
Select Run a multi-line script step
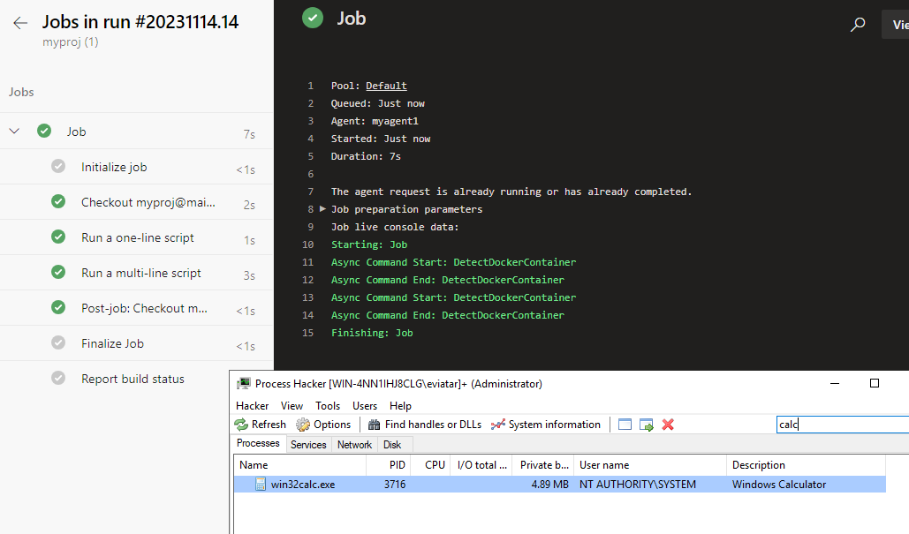[137, 273]
